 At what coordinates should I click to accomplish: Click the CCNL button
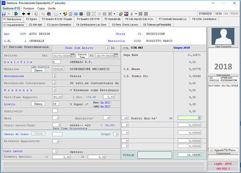(125, 48)
